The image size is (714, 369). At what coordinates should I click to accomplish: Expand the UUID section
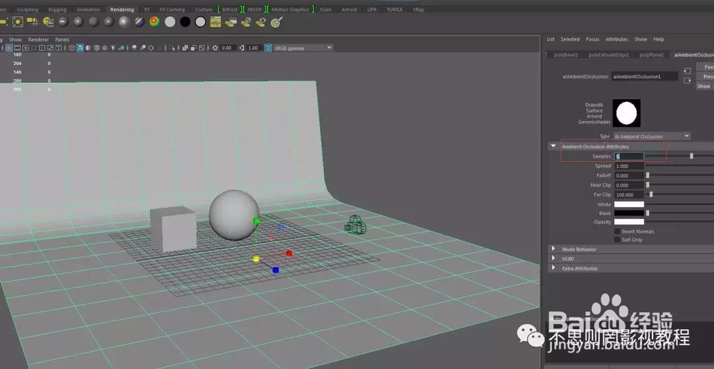pos(553,258)
